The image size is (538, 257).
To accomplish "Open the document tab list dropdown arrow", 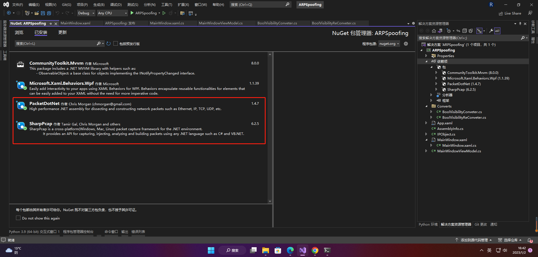I will (408, 24).
